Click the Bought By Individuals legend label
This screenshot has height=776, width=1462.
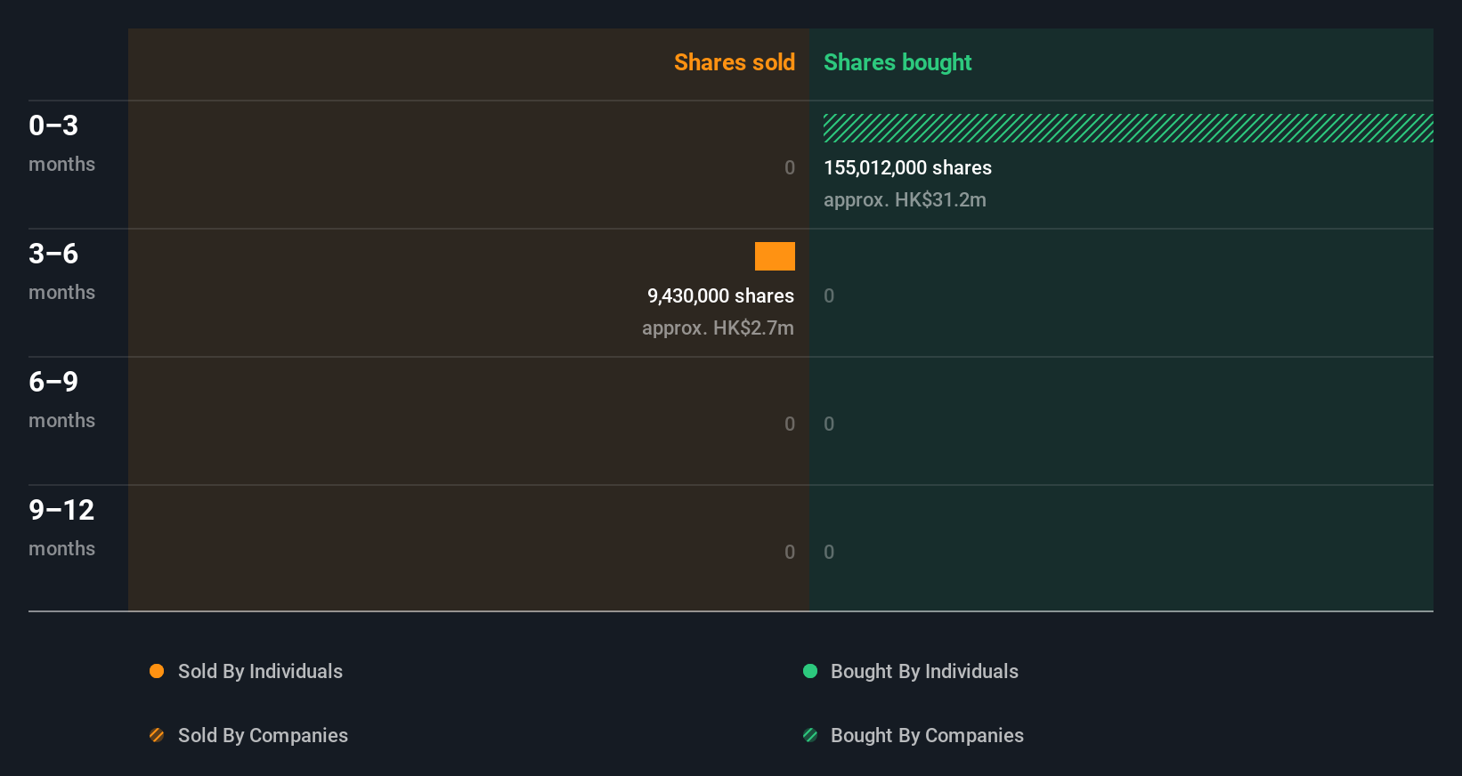pyautogui.click(x=924, y=671)
